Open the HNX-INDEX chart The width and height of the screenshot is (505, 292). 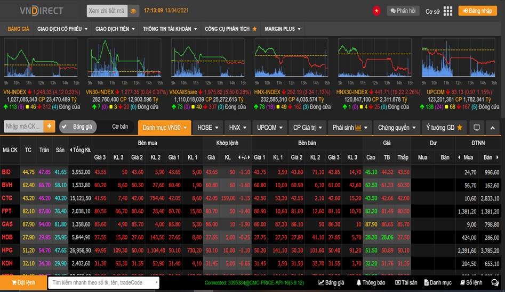pyautogui.click(x=291, y=58)
